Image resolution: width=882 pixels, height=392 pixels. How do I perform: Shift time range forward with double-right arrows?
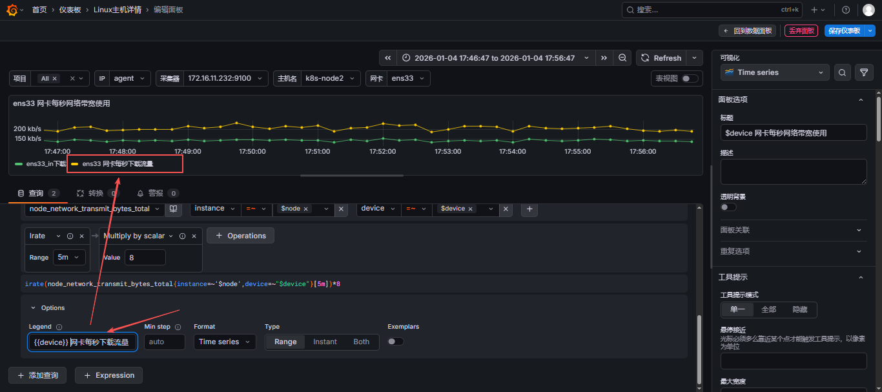point(604,58)
